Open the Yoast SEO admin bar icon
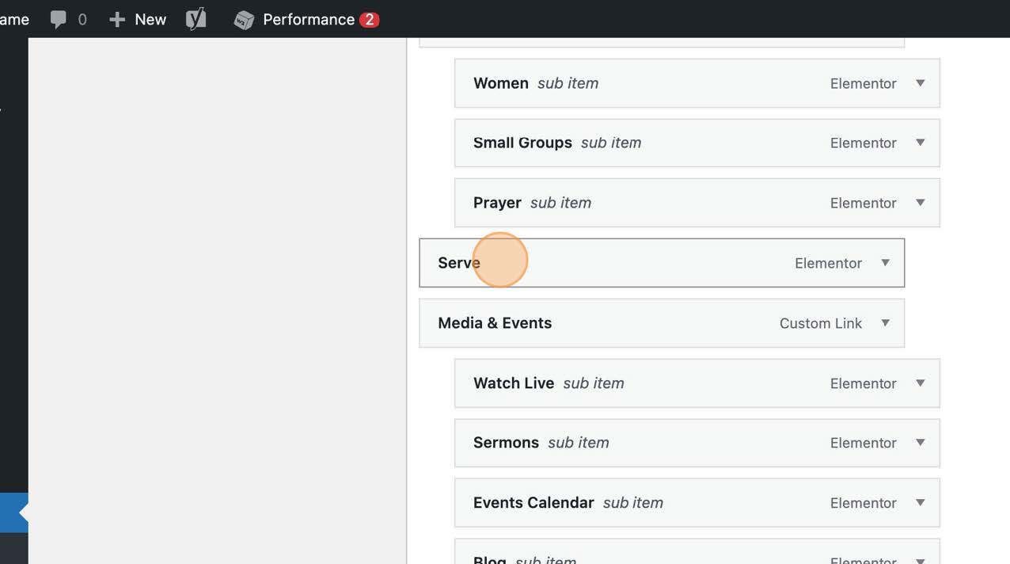 195,19
